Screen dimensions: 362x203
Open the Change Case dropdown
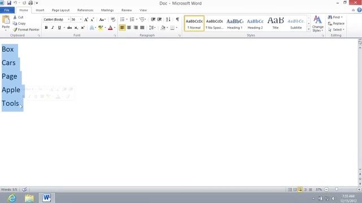(102, 20)
